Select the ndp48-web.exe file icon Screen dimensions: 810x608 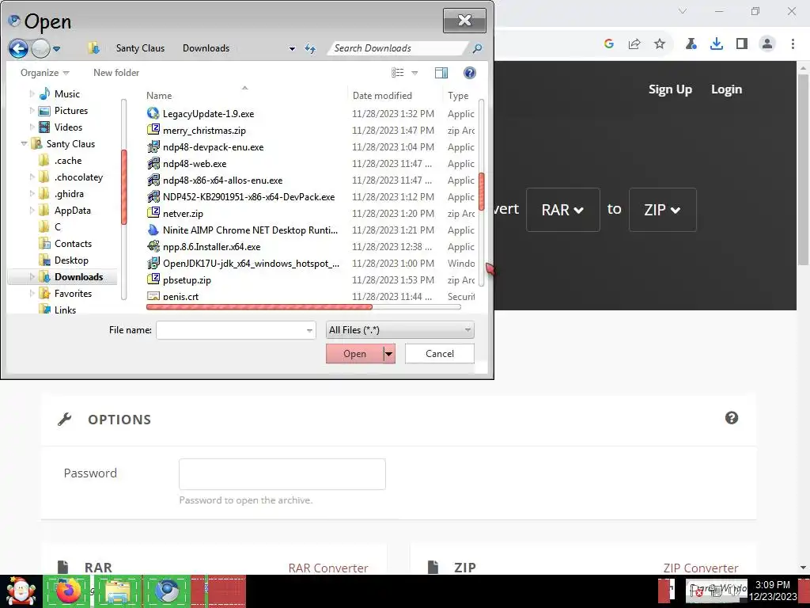[x=153, y=163]
